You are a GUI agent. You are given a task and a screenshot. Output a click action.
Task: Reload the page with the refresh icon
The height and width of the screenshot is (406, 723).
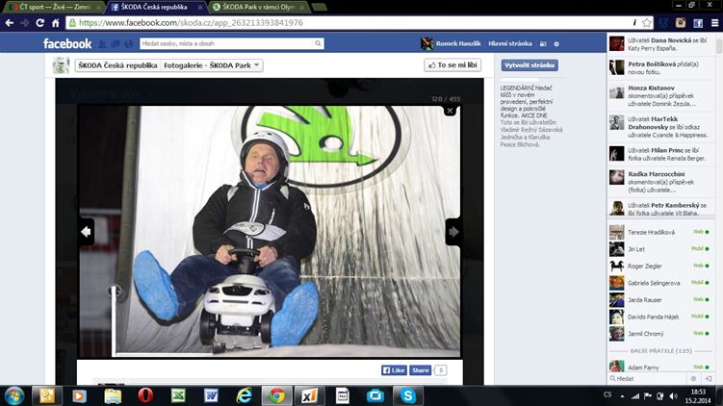40,22
